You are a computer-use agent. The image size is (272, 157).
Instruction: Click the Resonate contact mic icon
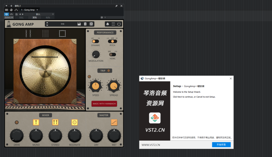point(74,122)
